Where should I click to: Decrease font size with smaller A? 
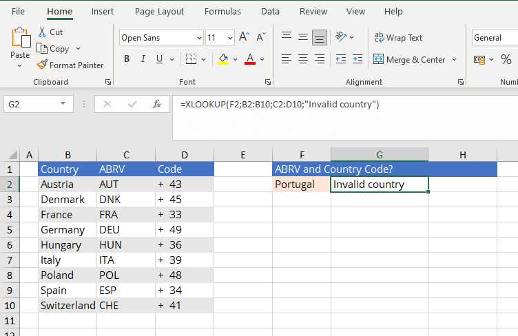click(261, 37)
